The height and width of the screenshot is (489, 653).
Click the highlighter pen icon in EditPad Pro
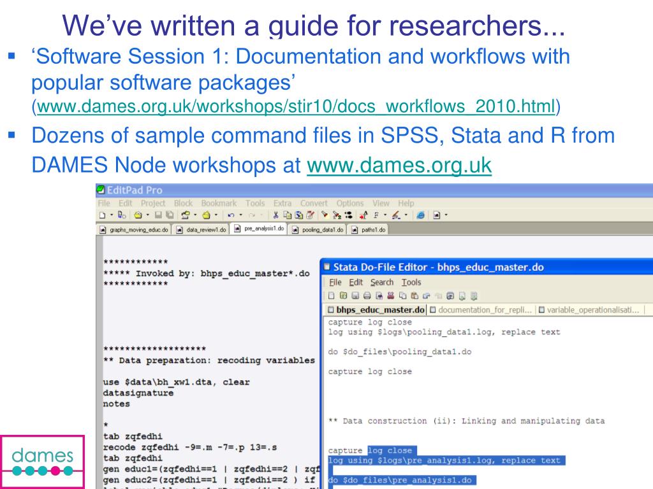396,215
